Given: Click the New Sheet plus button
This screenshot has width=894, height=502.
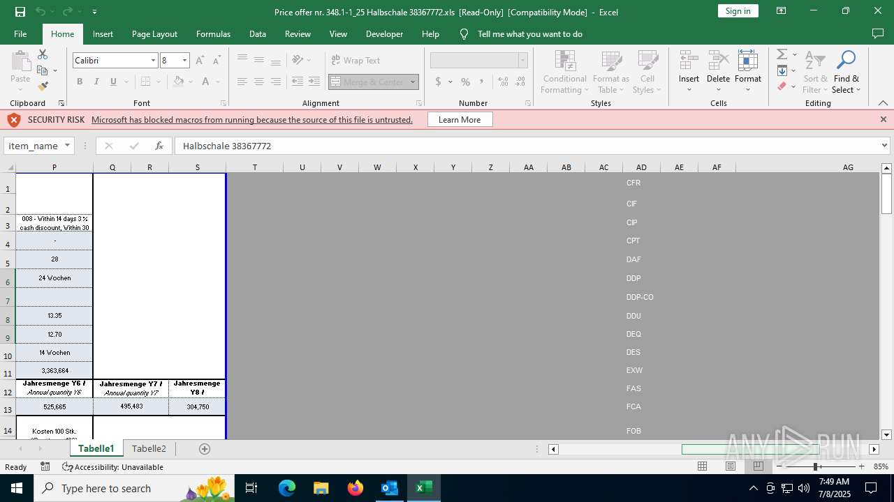Looking at the screenshot, I should click(205, 448).
